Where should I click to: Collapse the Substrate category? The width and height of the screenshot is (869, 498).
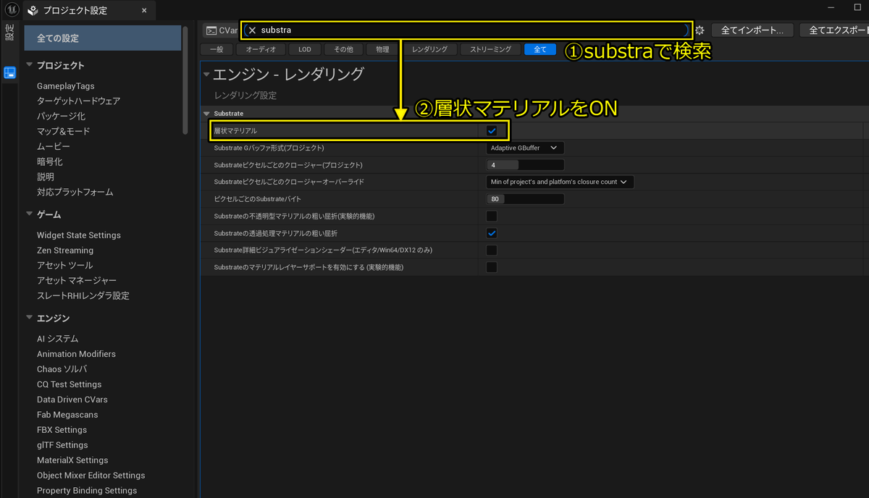click(207, 114)
